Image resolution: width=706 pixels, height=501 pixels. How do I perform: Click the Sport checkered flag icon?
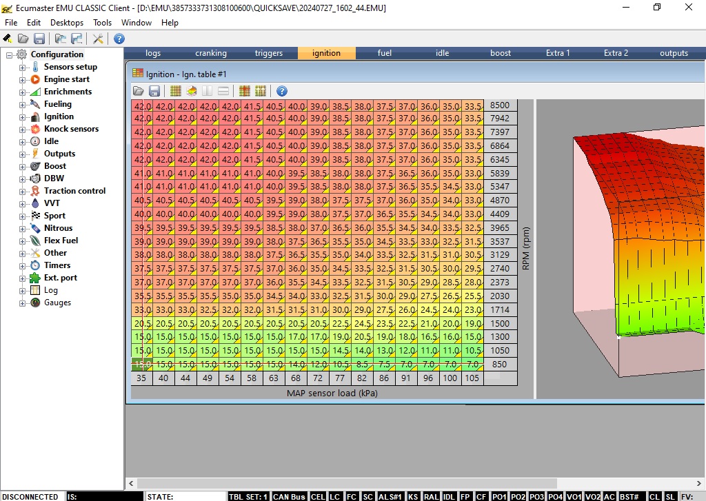point(36,216)
